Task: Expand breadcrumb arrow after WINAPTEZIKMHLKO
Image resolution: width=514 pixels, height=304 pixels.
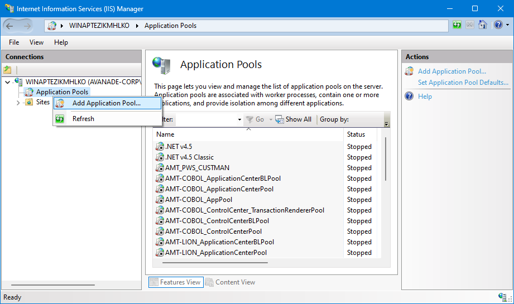Action: click(x=137, y=26)
